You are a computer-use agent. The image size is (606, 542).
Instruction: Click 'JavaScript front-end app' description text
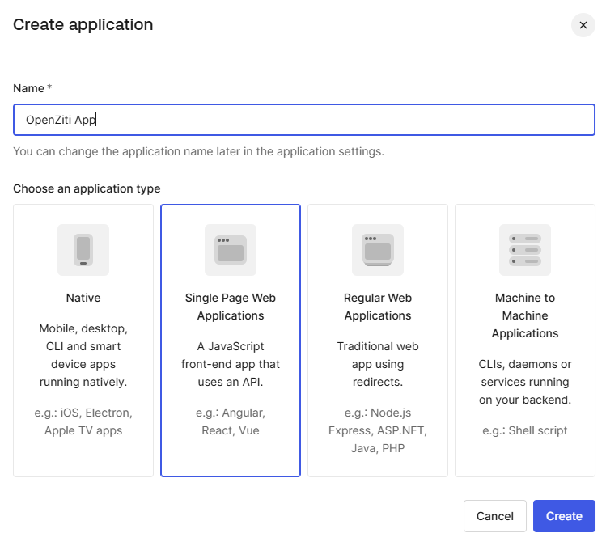coord(231,364)
